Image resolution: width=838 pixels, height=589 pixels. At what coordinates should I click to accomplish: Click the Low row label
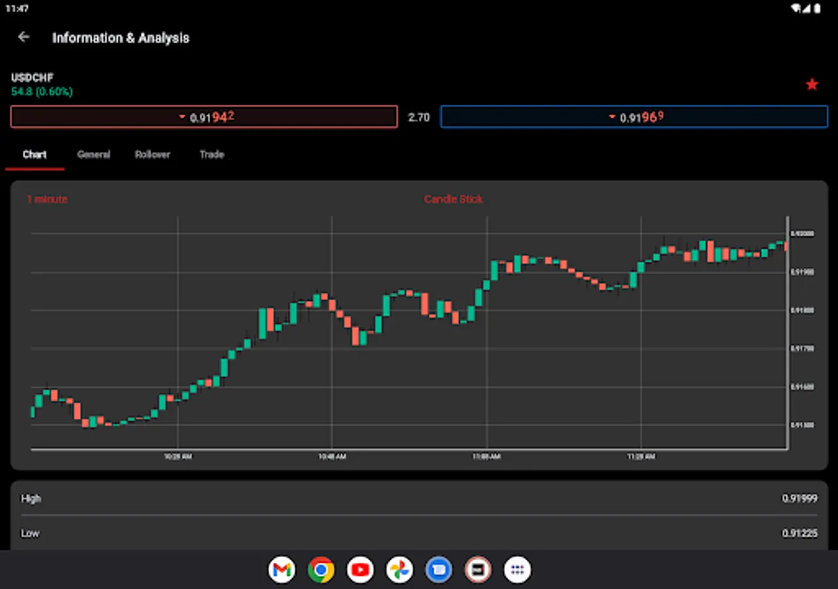coord(30,533)
